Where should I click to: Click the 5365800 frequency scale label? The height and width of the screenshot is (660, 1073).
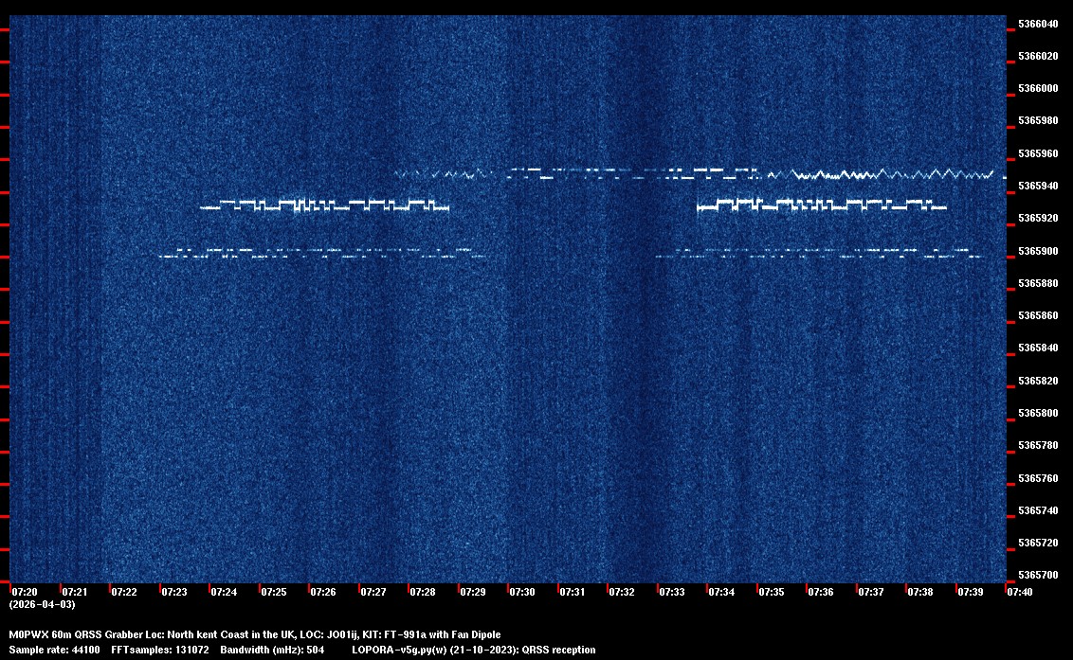1038,413
